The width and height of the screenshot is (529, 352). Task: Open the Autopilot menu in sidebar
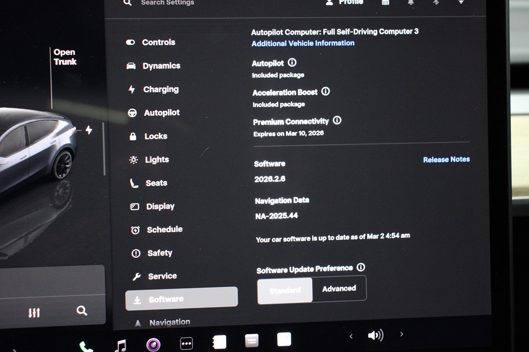point(153,113)
